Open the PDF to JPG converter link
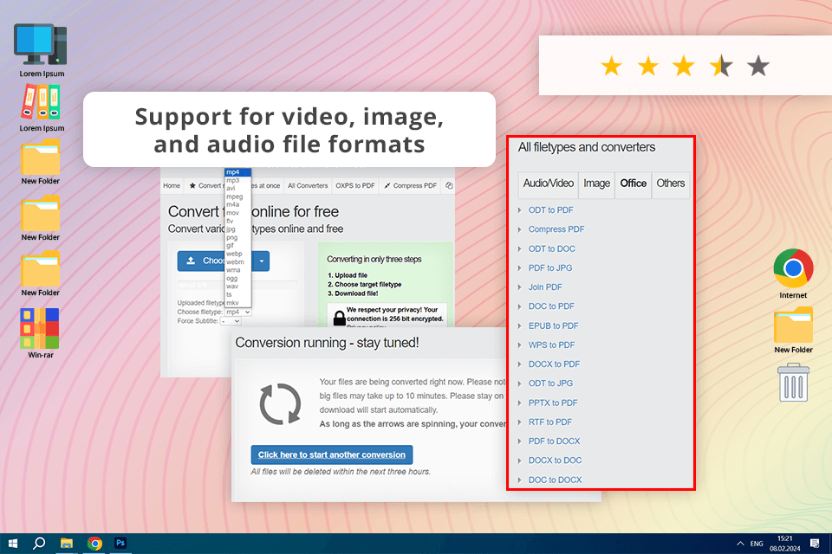The width and height of the screenshot is (832, 554). click(x=550, y=267)
